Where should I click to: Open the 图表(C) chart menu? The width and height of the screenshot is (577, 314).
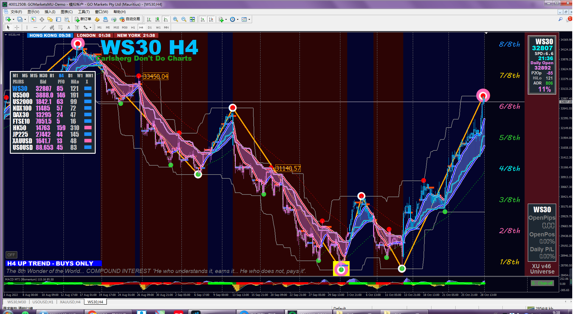click(66, 12)
